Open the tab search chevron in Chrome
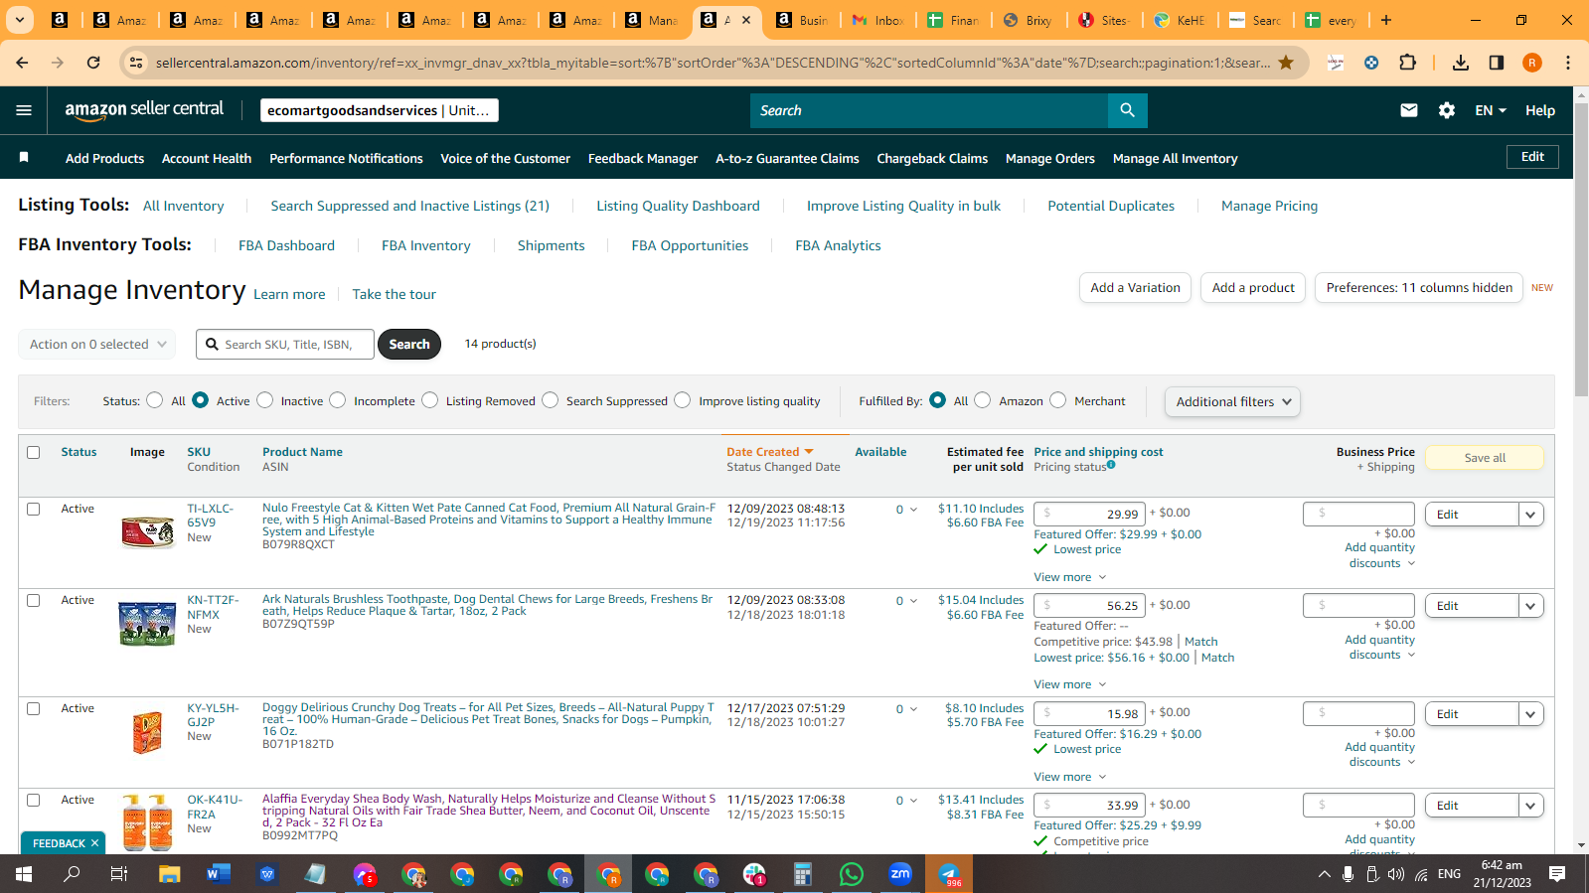The image size is (1589, 893). coord(20,20)
